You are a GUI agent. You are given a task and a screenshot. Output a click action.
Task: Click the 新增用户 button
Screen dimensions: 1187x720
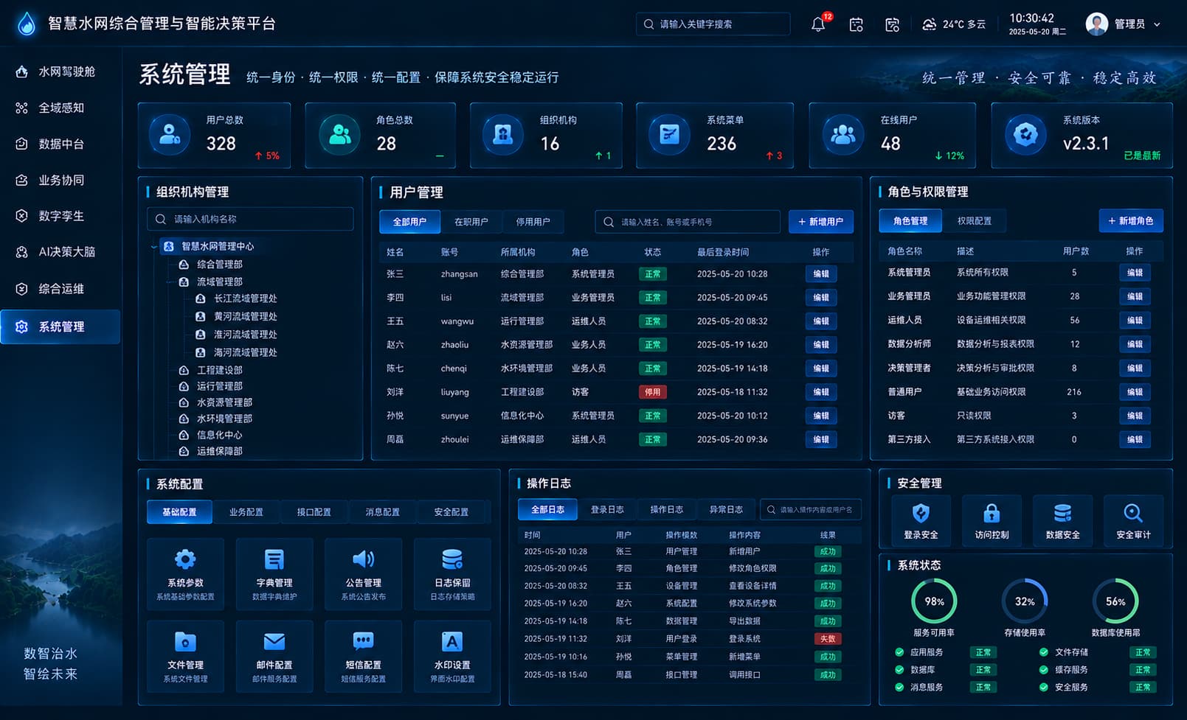pyautogui.click(x=821, y=222)
